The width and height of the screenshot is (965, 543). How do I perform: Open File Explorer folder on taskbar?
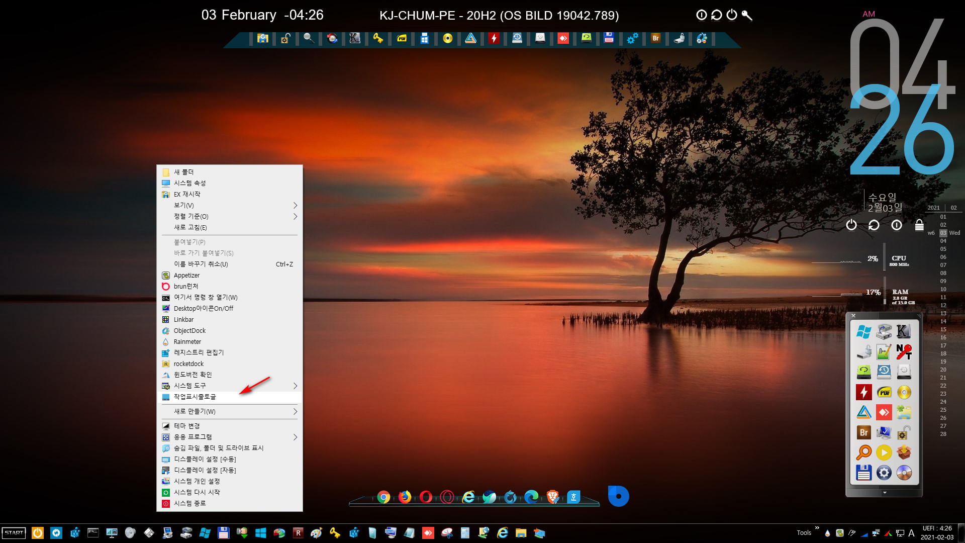[x=521, y=533]
